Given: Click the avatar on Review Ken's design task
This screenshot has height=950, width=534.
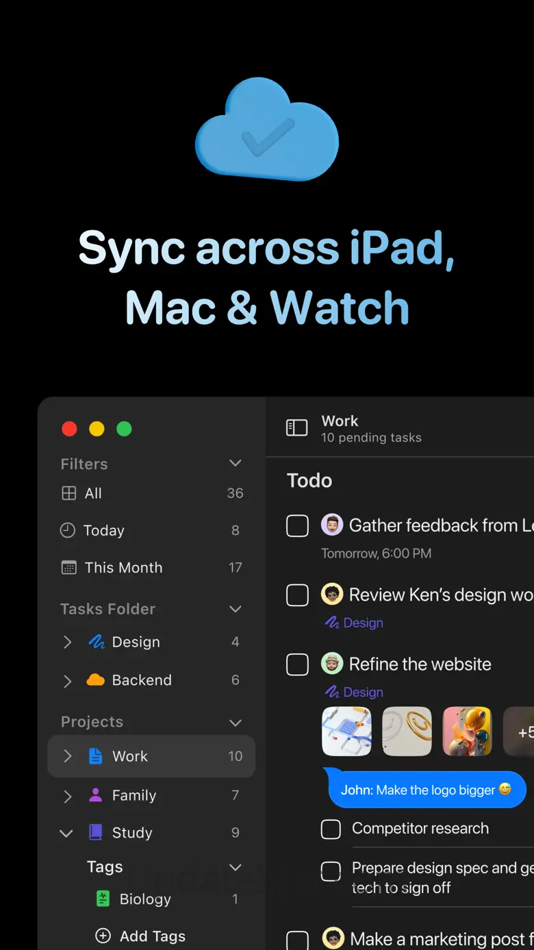Looking at the screenshot, I should (332, 595).
